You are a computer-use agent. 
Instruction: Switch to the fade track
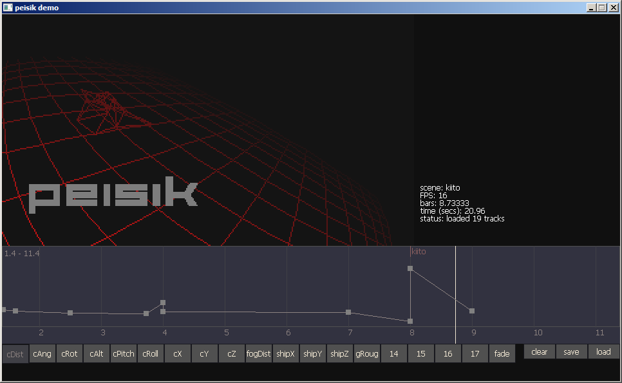coord(502,353)
